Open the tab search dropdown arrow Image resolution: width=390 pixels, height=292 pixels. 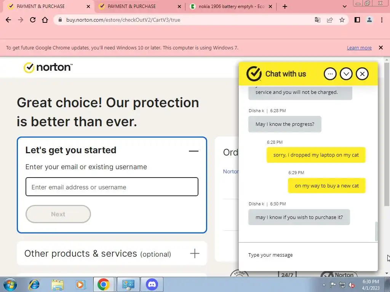click(344, 6)
